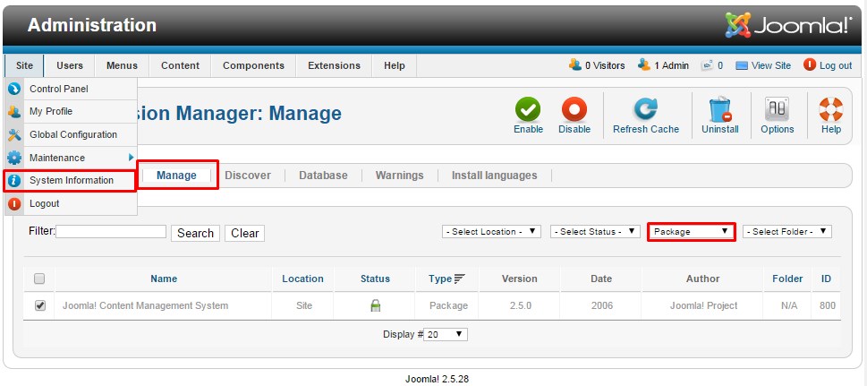This screenshot has height=386, width=867.
Task: Switch to the Manage tab
Action: [176, 175]
